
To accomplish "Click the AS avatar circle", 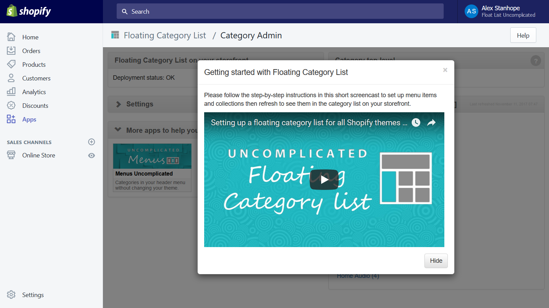I will (471, 11).
